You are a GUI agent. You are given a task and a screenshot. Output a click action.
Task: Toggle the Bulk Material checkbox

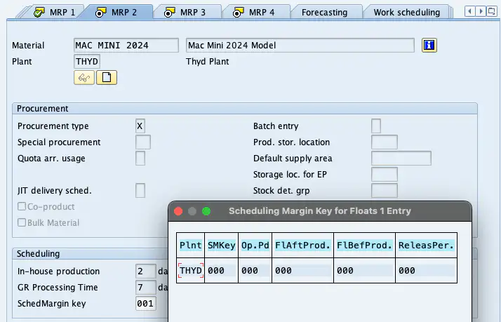pyautogui.click(x=22, y=222)
